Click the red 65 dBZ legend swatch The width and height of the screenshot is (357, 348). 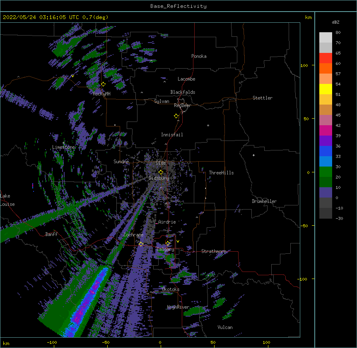coord(326,58)
